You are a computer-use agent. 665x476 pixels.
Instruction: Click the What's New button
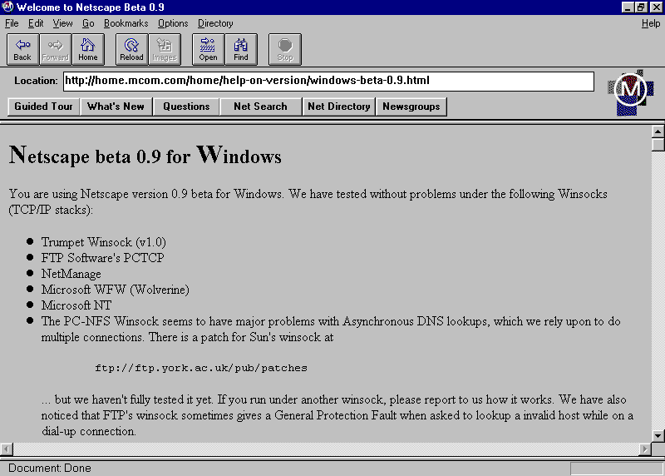(116, 107)
